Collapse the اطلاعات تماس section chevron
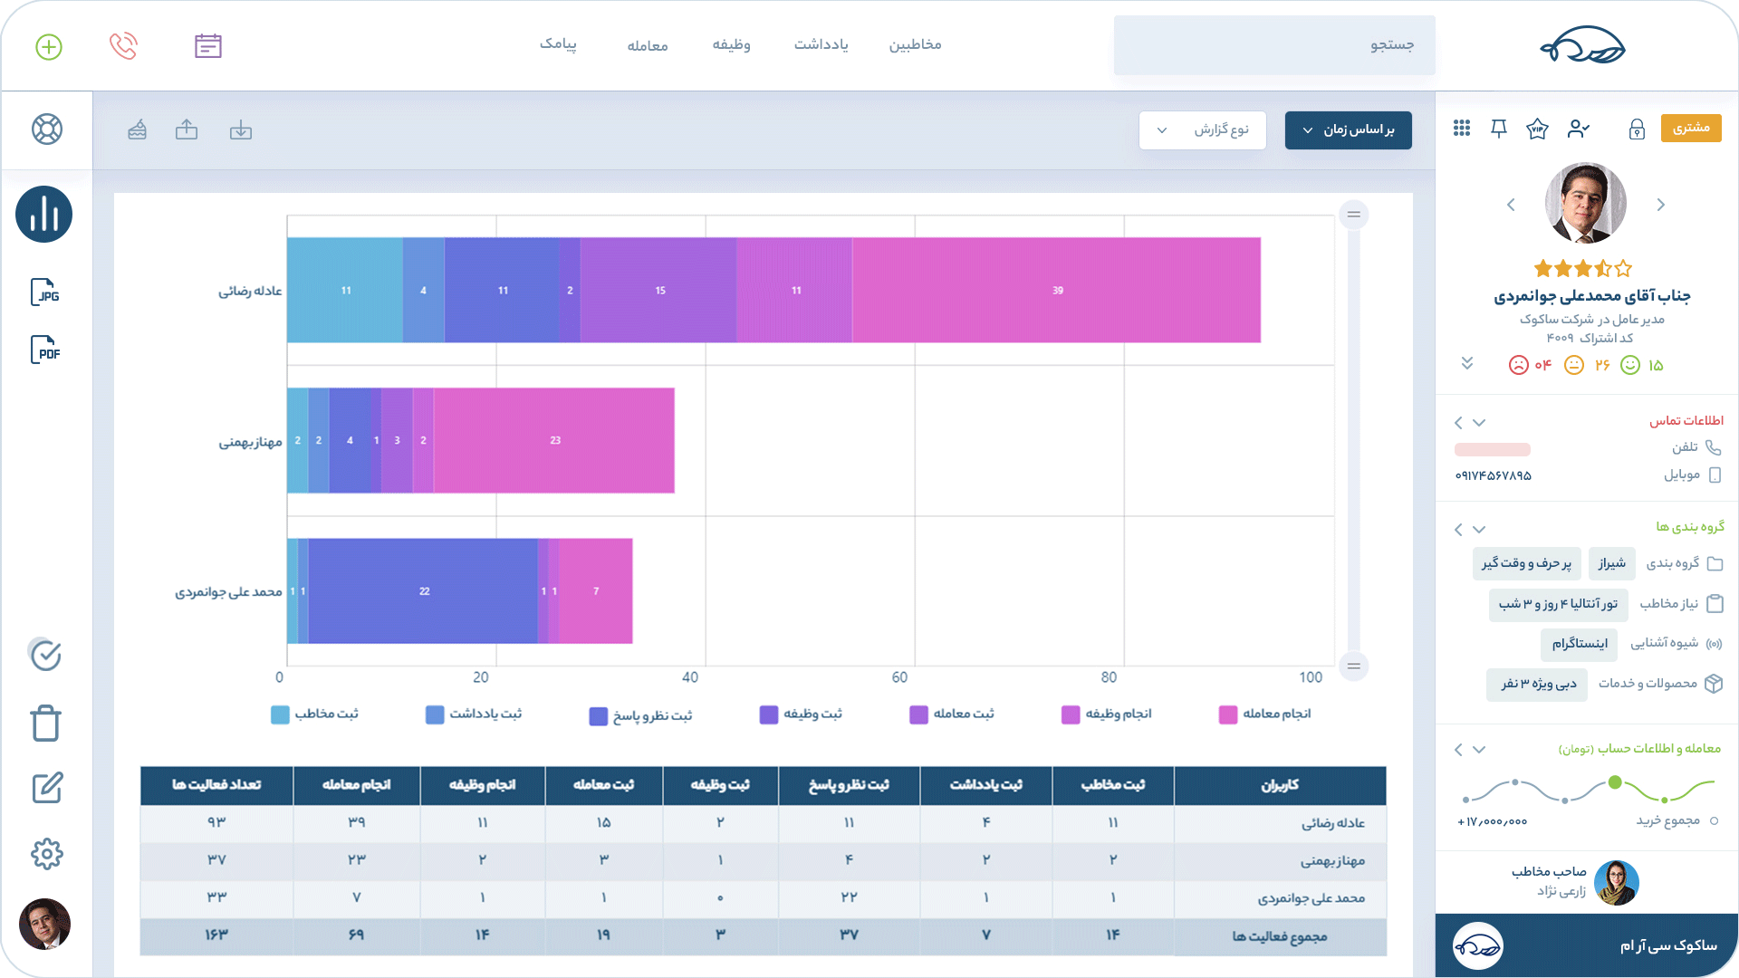1739x978 pixels. point(1479,423)
